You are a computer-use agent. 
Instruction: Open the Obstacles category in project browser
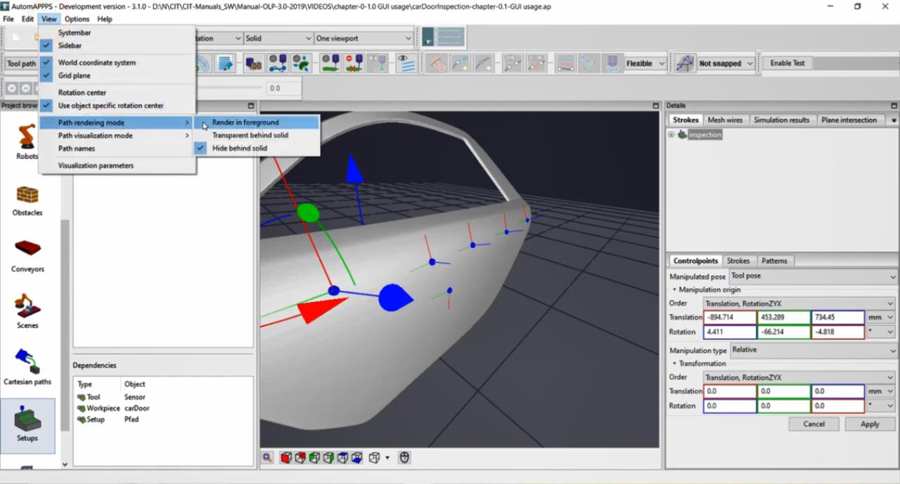tap(27, 200)
